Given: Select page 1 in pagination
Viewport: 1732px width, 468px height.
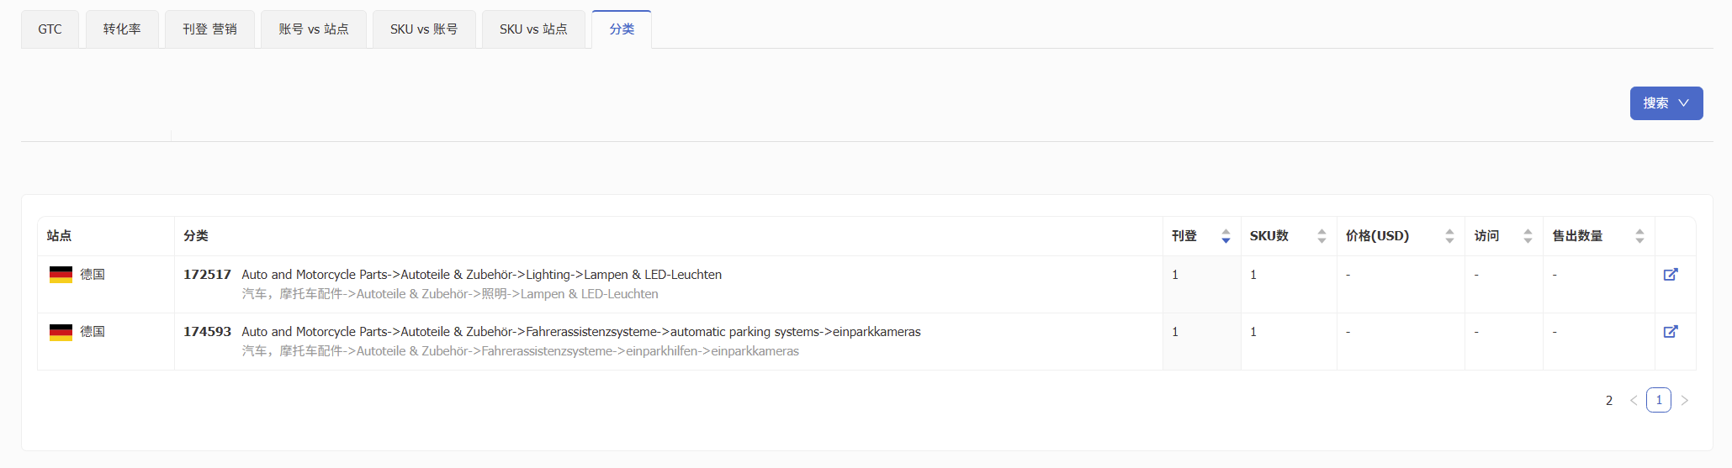Looking at the screenshot, I should (1659, 400).
